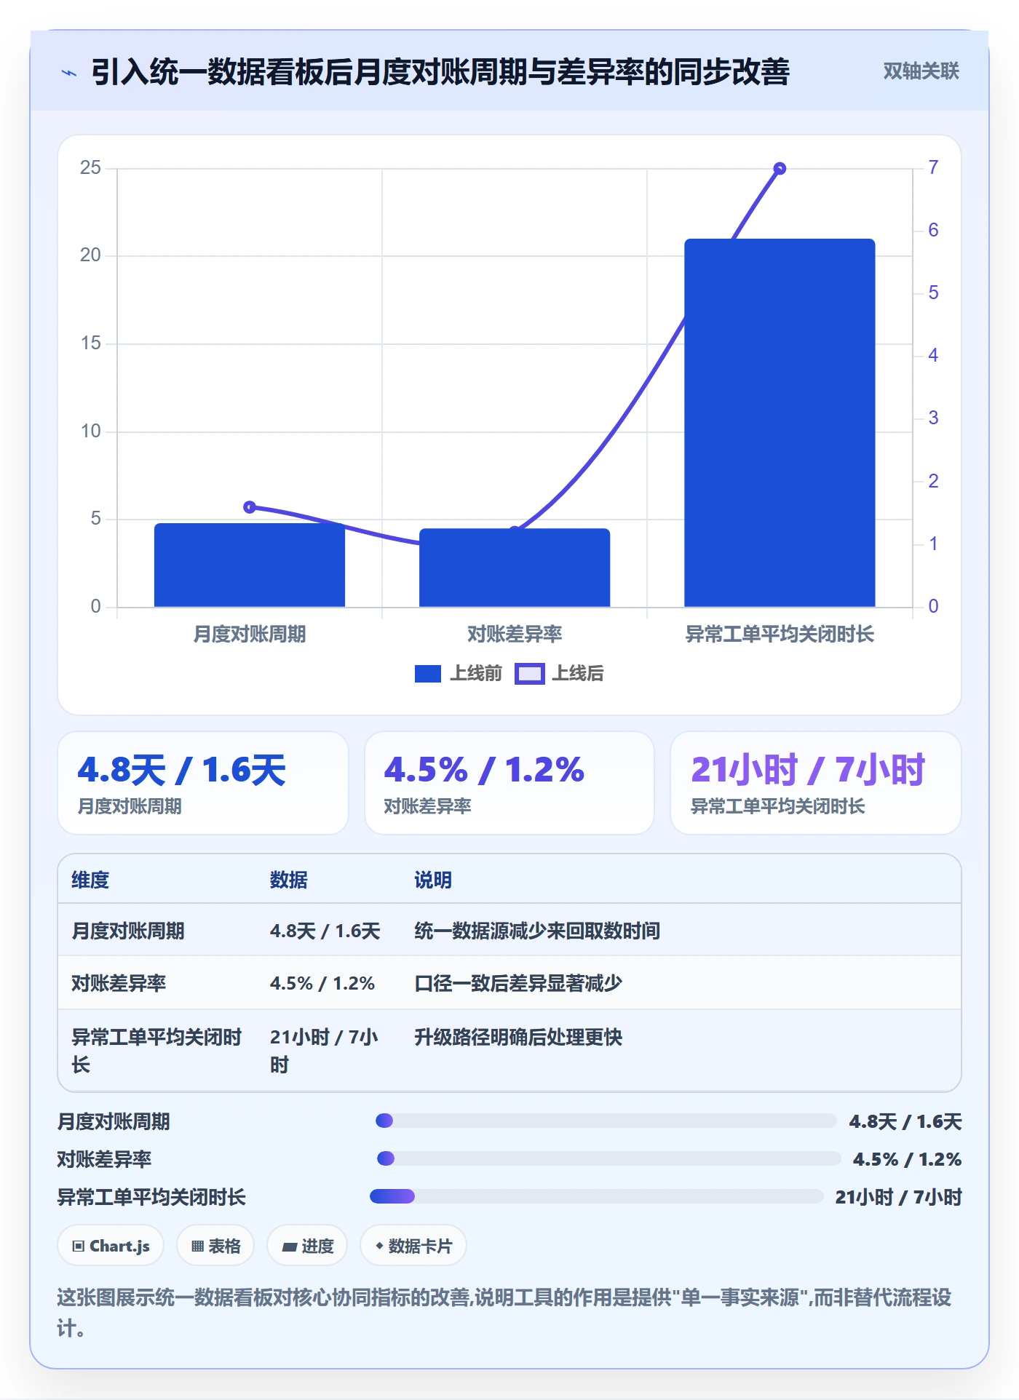
Task: Click the 说明 column header
Action: click(433, 880)
